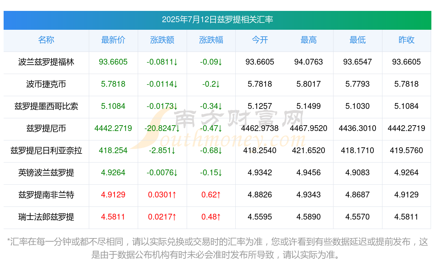Image resolution: width=435 pixels, height=266 pixels.
Task: Click the change amount -0.0076↓
Action: coord(162,173)
